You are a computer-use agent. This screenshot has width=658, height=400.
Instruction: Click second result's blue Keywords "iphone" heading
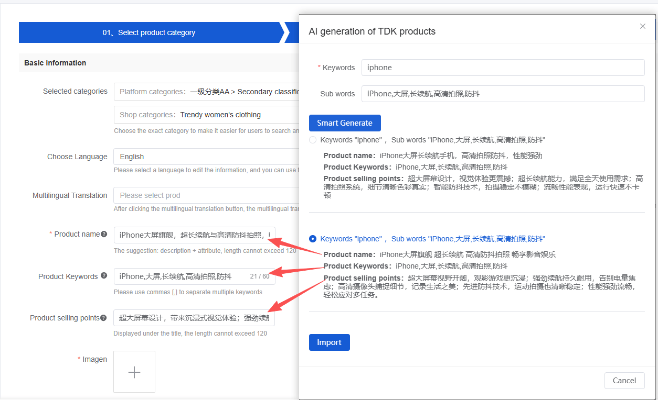(x=433, y=239)
